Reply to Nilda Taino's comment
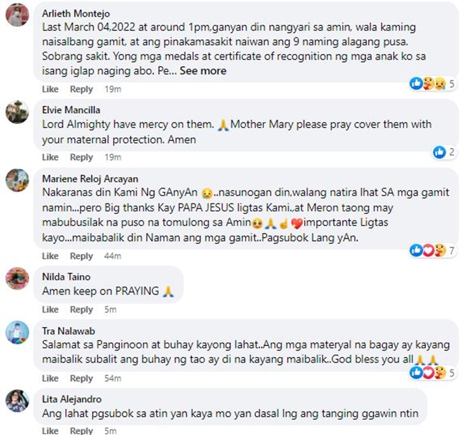This screenshot has height=435, width=476. (81, 309)
